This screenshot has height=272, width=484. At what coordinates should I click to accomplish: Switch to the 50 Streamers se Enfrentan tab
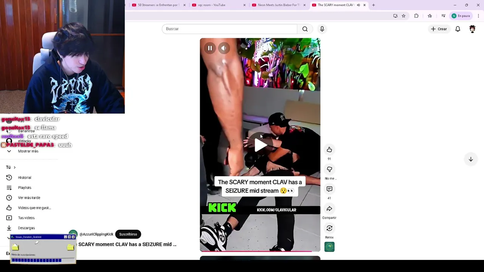158,5
